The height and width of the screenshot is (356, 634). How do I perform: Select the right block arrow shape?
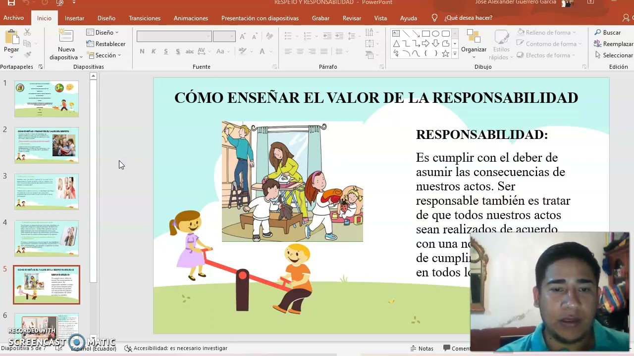[425, 44]
